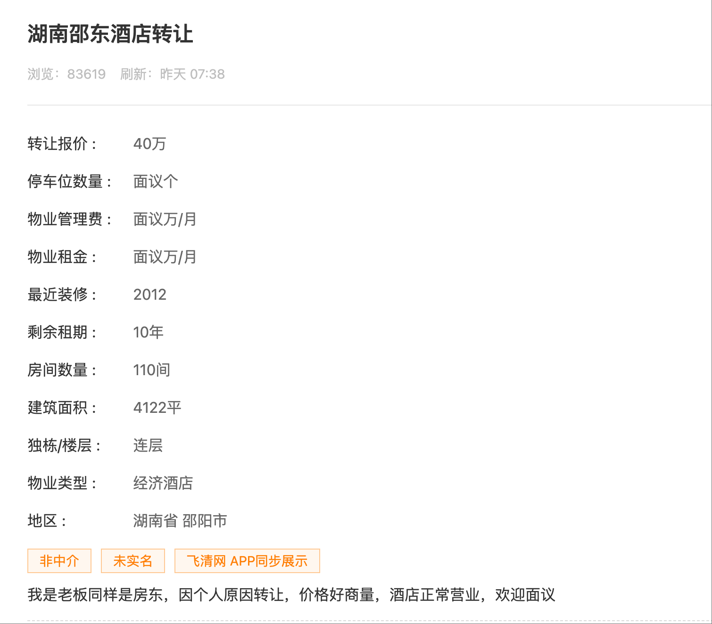Click the 物业类型 label

click(x=62, y=483)
